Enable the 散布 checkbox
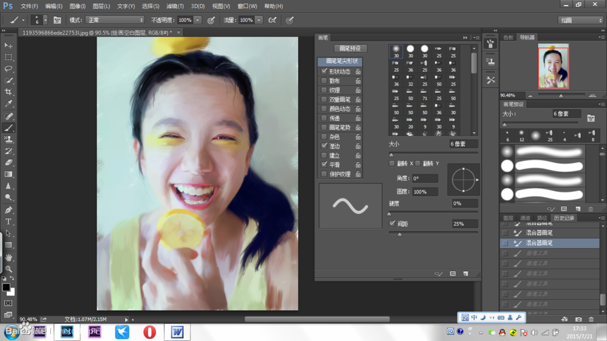Viewport: 607px width, 341px height. click(324, 81)
